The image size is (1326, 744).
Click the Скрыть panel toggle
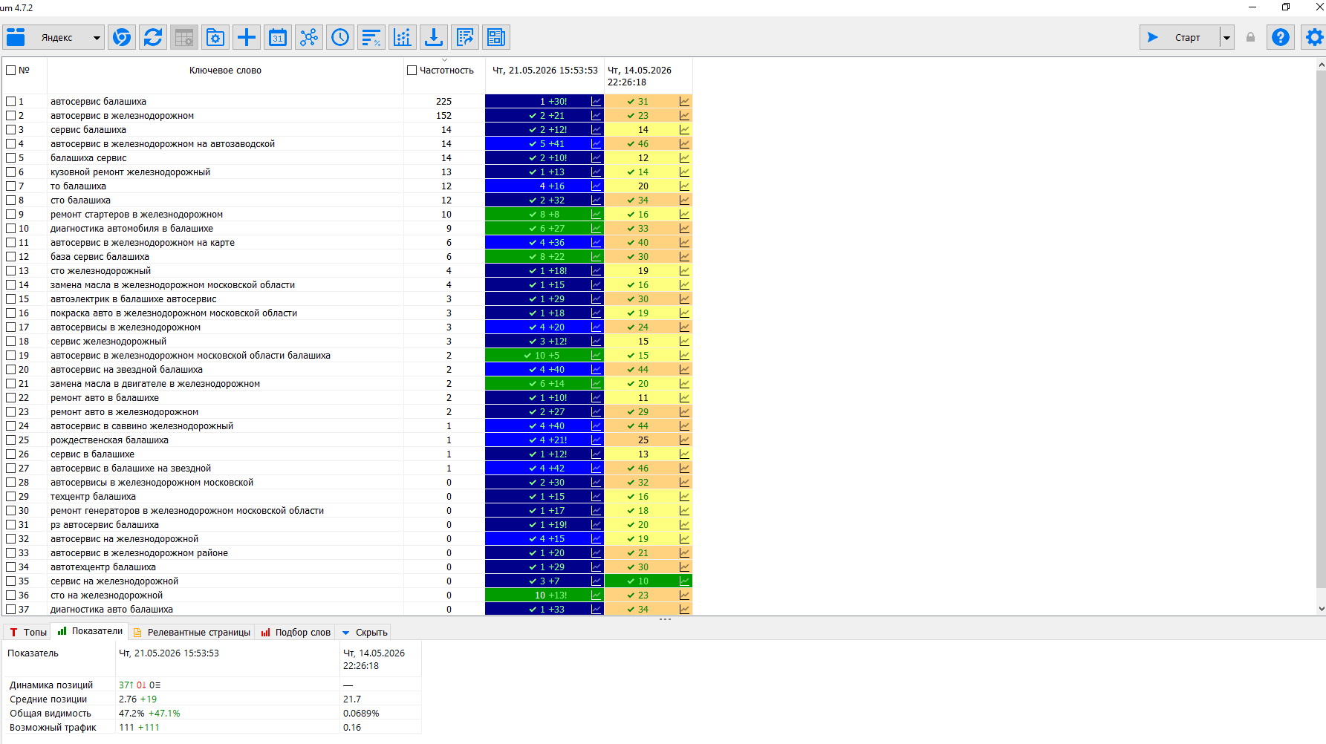(x=365, y=632)
